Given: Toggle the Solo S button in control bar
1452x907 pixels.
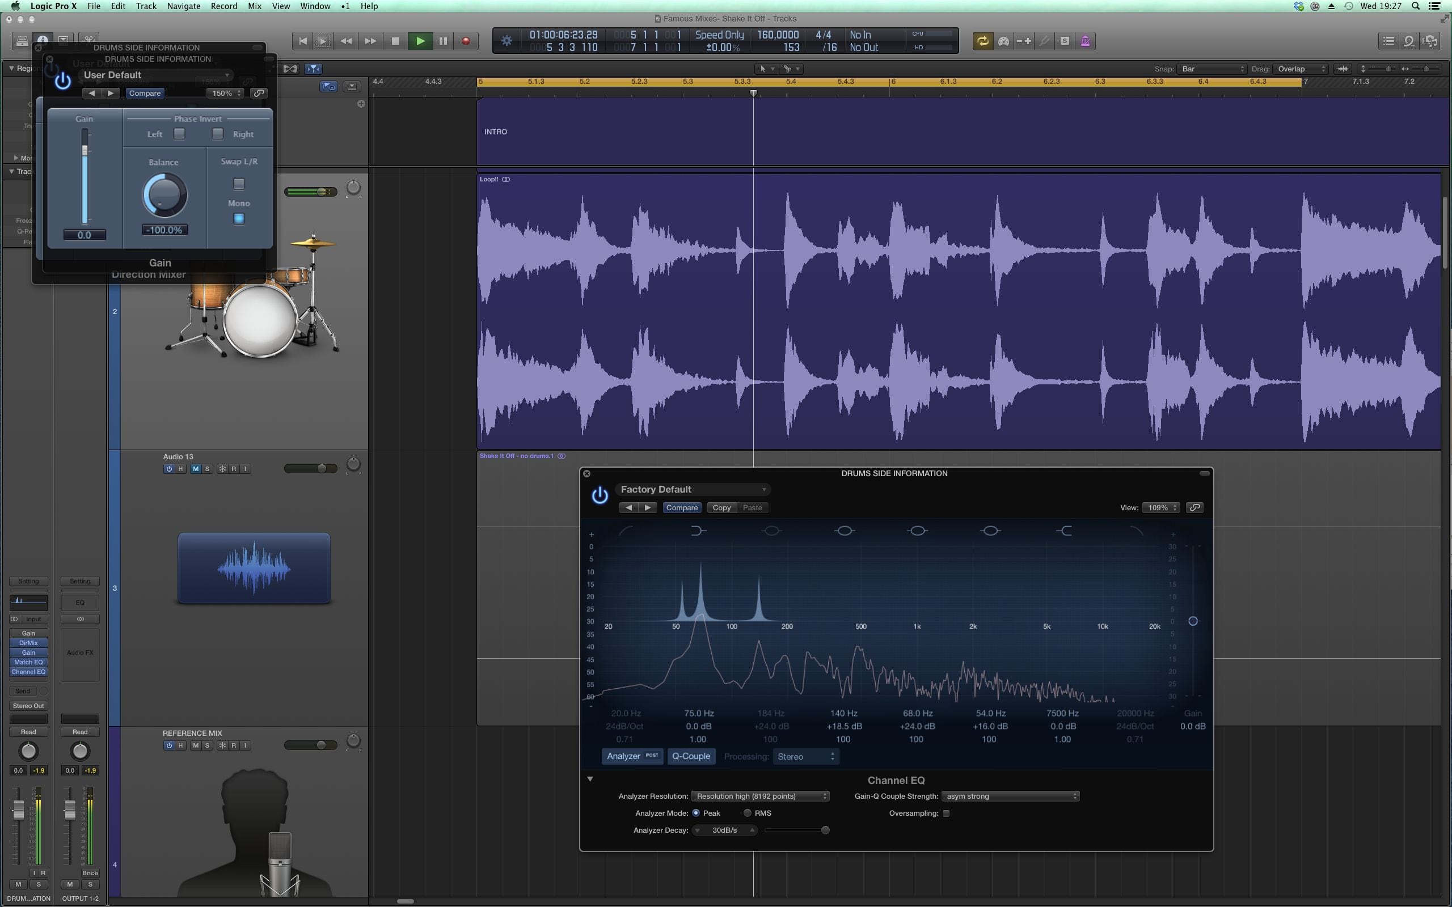Looking at the screenshot, I should click(x=1065, y=41).
